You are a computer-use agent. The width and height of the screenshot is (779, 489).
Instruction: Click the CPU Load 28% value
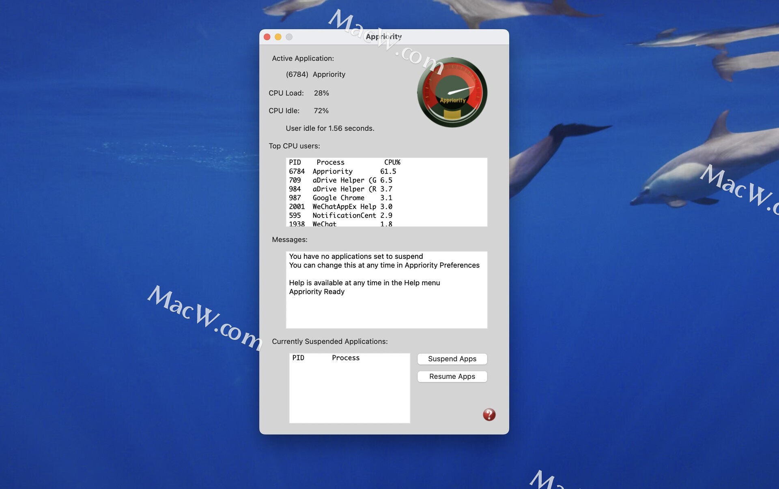click(321, 93)
